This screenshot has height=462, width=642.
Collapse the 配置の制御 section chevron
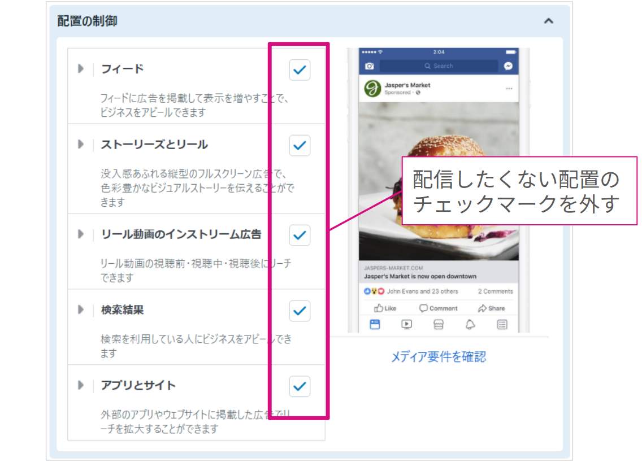coord(548,21)
